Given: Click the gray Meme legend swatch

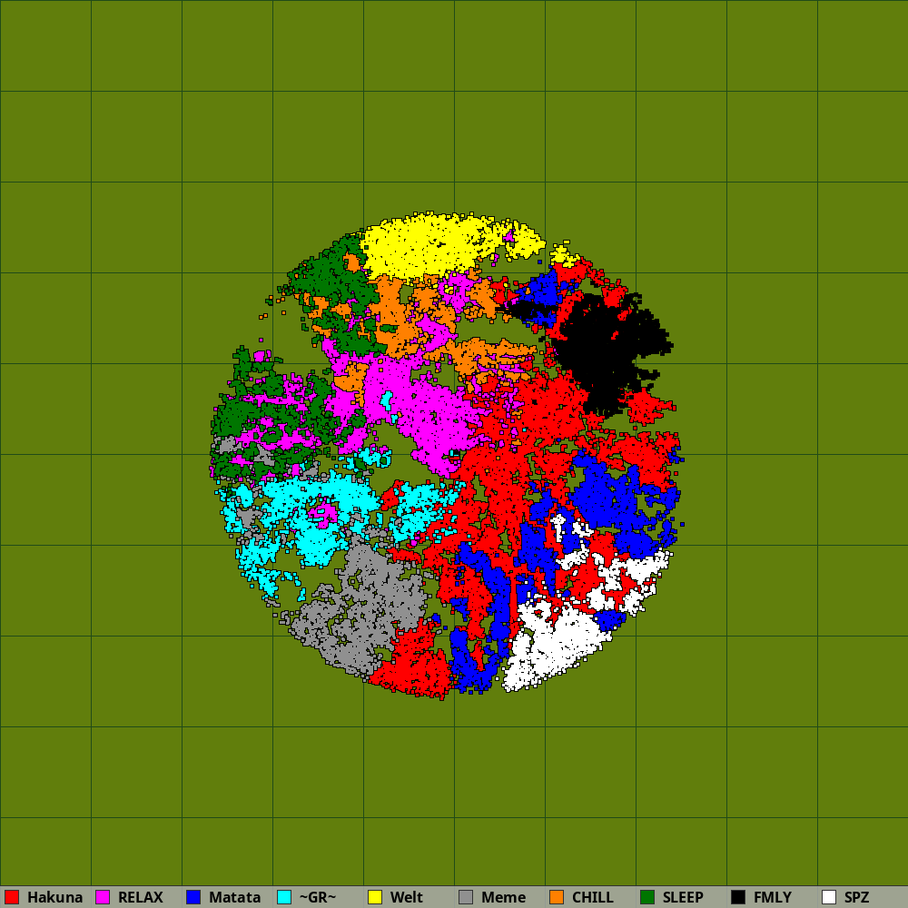Looking at the screenshot, I should pyautogui.click(x=466, y=897).
